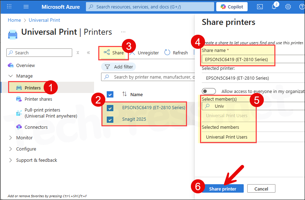Click the Printers sidebar item icon

[x=19, y=88]
